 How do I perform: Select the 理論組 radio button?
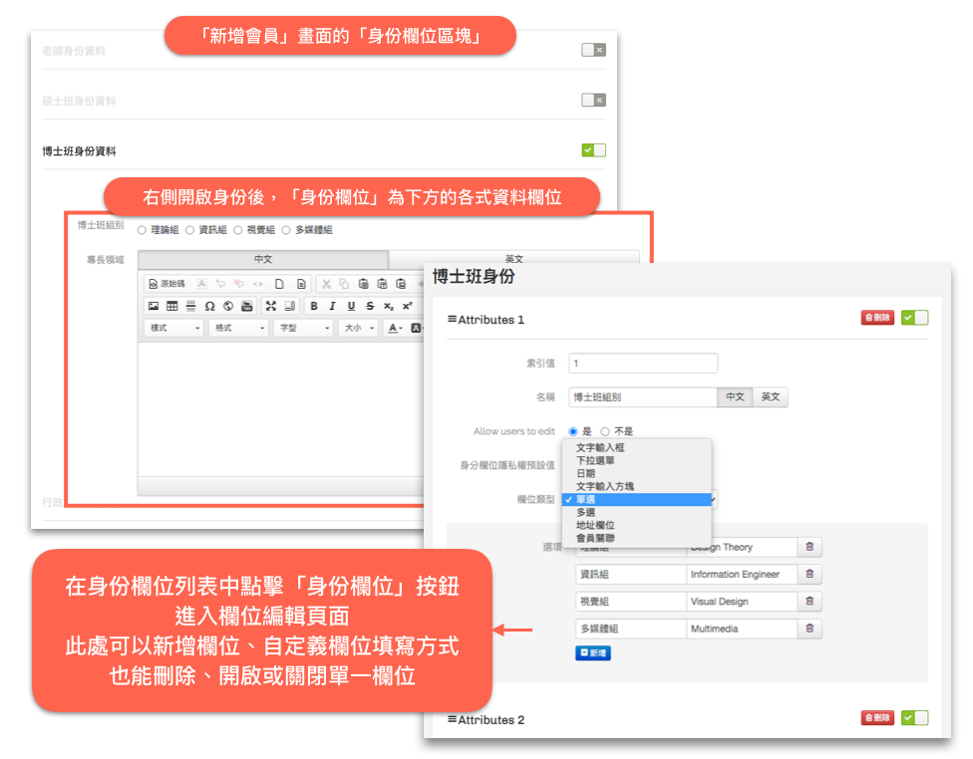point(142,230)
